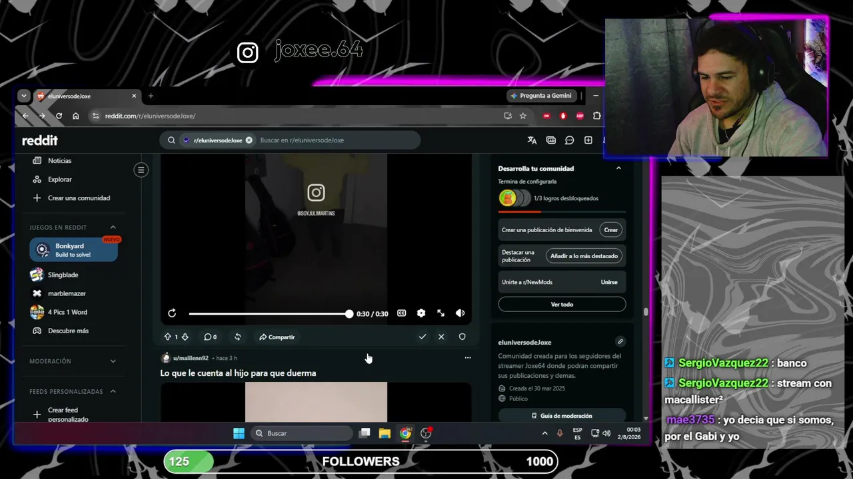Collapse the 'Feeds personalizados' section

113,391
